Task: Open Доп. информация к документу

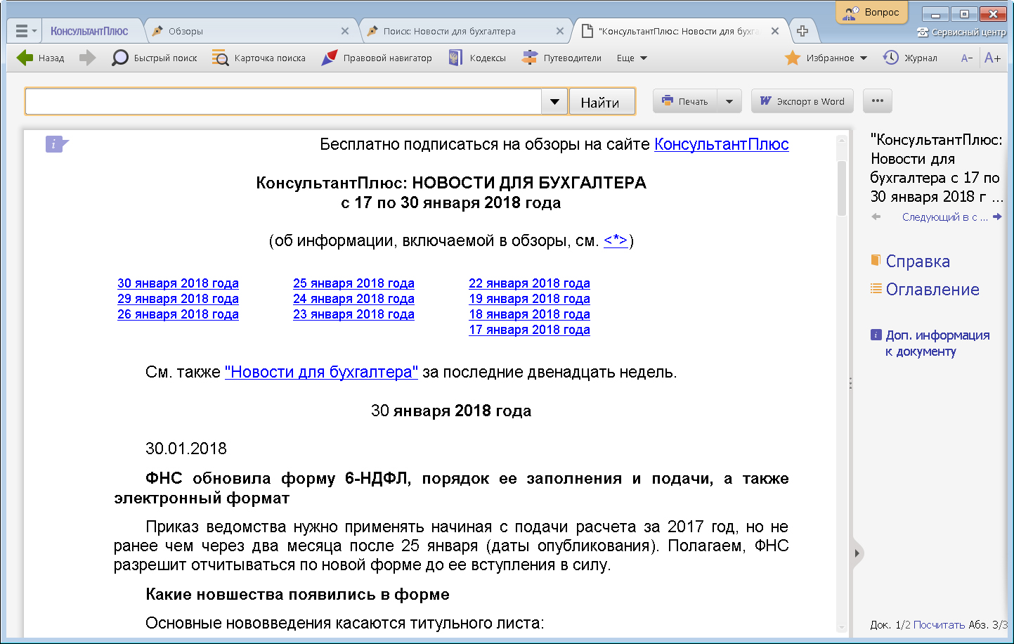Action: point(930,343)
